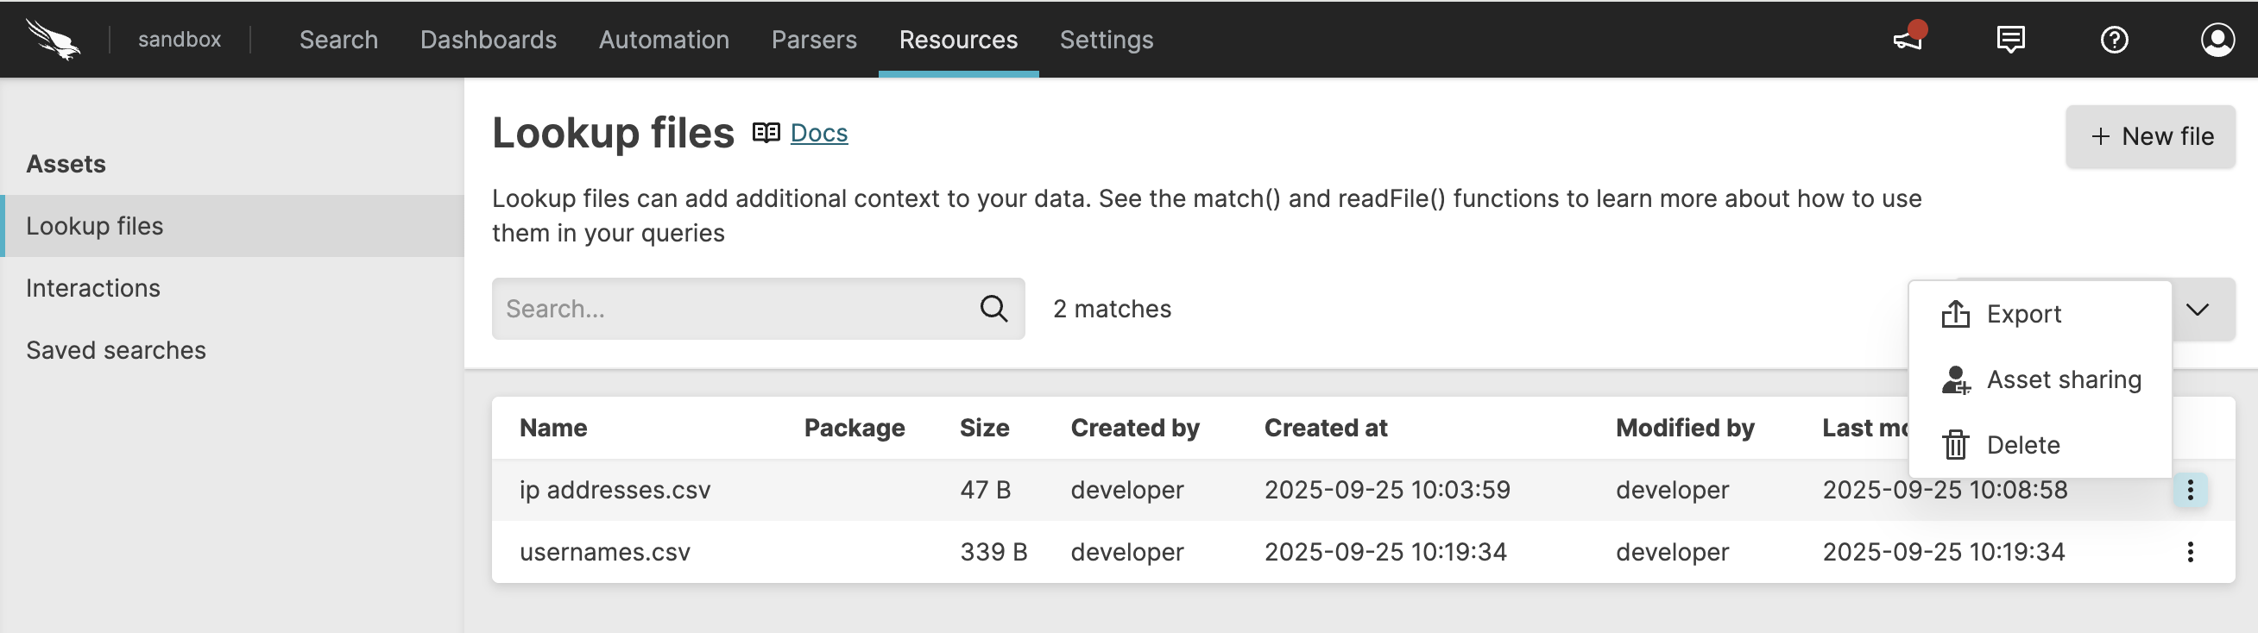Viewport: 2258px width, 633px height.
Task: Click the search magnifier icon
Action: coord(993,308)
